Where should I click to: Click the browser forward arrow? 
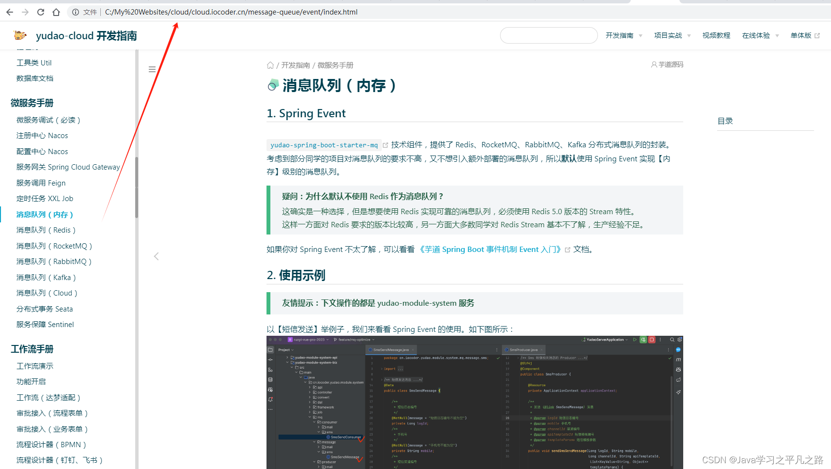point(25,12)
